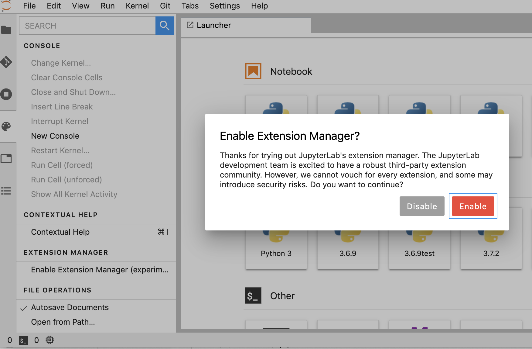
Task: Click the orange Notebook section icon
Action: point(253,71)
